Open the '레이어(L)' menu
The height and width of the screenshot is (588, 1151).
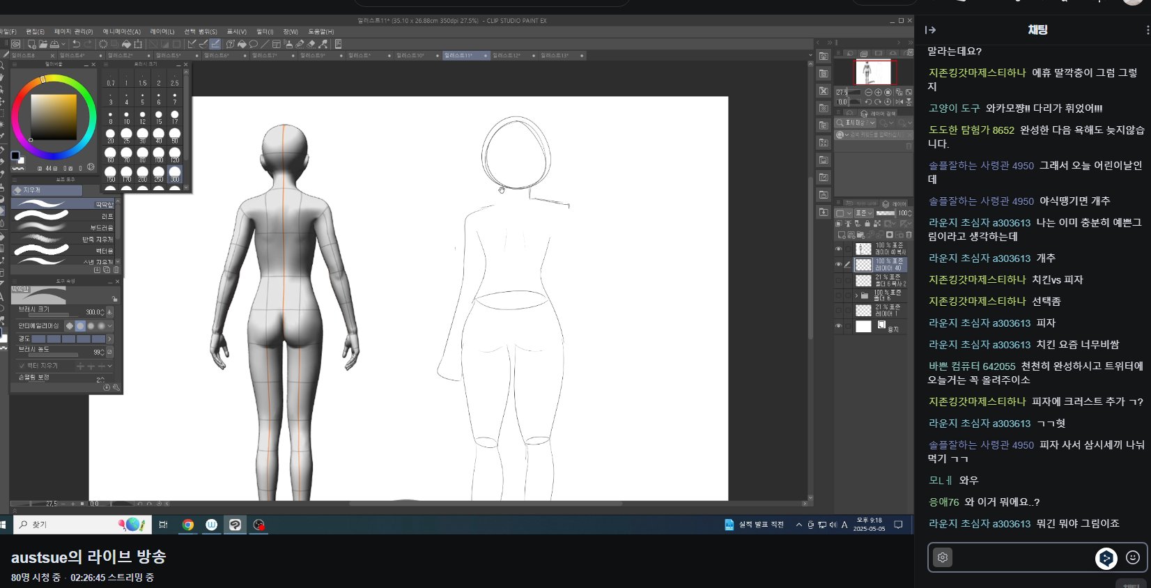point(162,31)
